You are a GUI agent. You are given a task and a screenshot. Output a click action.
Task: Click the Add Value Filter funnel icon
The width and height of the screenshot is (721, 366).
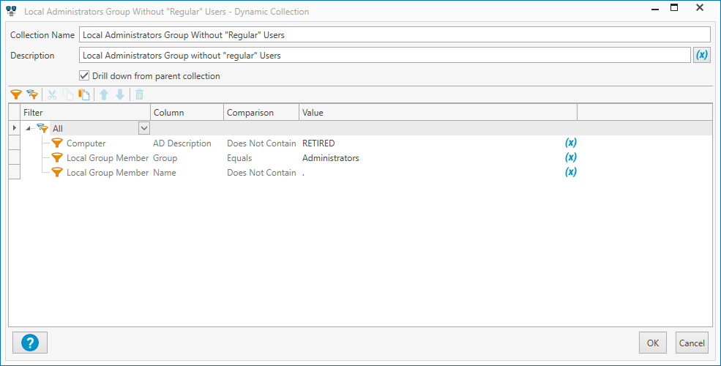click(x=16, y=94)
